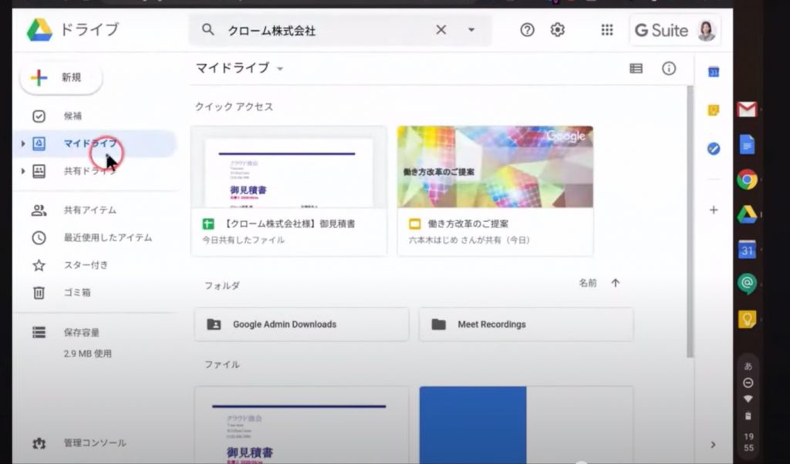The height and width of the screenshot is (464, 790).
Task: Open Google Admin Downloads folder
Action: coord(302,324)
